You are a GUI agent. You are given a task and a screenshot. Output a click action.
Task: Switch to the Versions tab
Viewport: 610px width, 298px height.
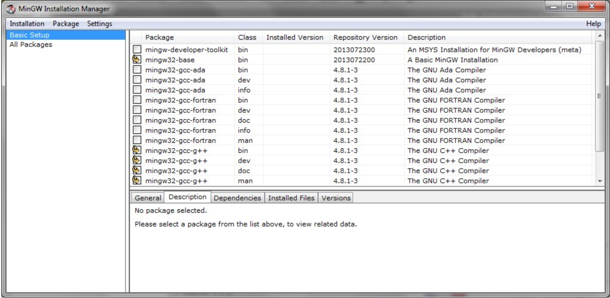coord(335,198)
